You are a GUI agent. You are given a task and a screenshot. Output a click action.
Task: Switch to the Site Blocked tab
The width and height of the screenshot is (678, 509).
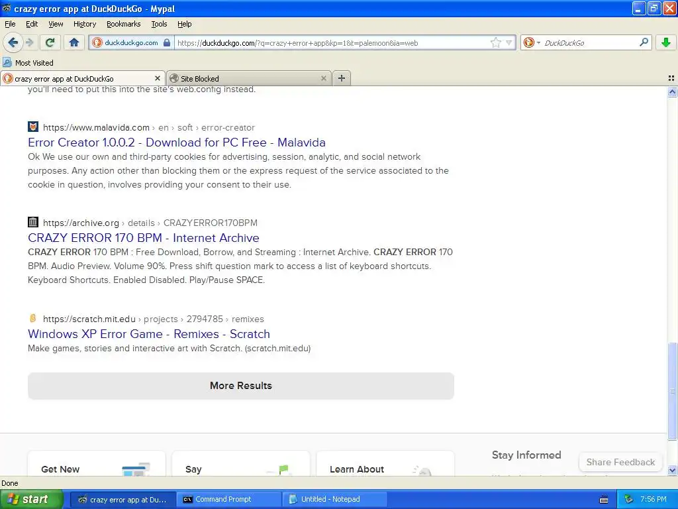click(x=249, y=78)
